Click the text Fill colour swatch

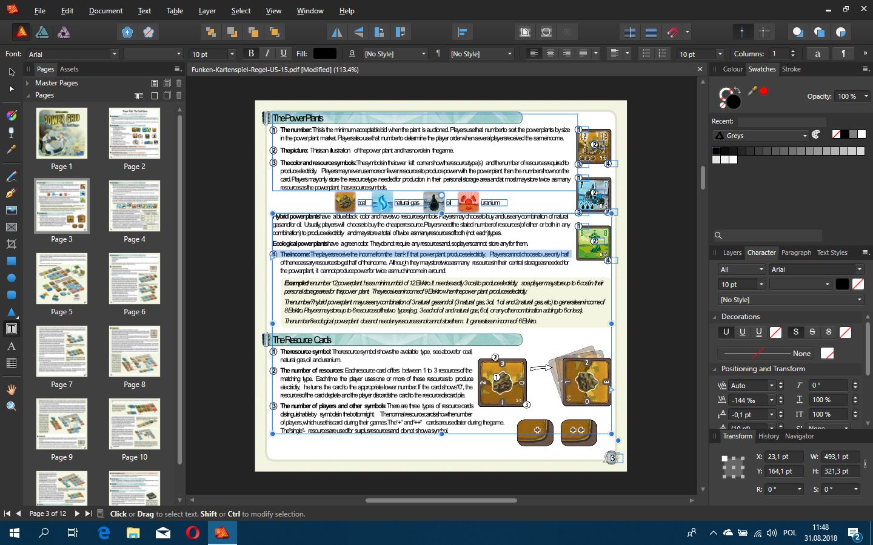[324, 54]
